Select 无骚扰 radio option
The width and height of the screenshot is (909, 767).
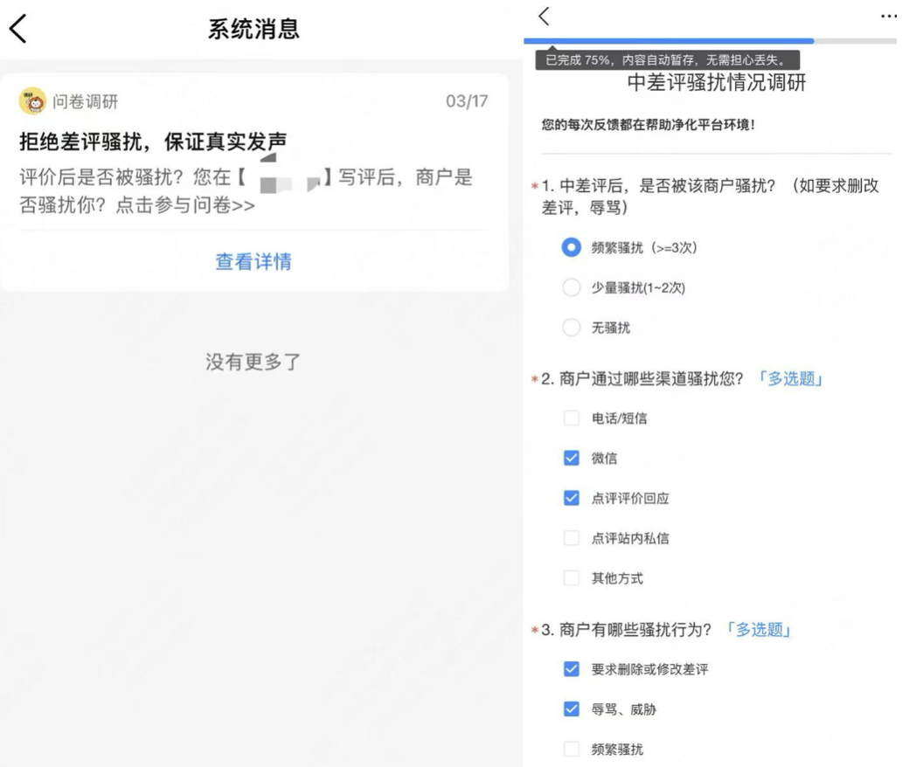pyautogui.click(x=571, y=328)
